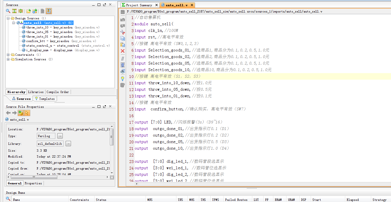This screenshot has height=202, width=391.
Task: Click the Expand All icon in the Sources toolbar
Action: (21, 11)
